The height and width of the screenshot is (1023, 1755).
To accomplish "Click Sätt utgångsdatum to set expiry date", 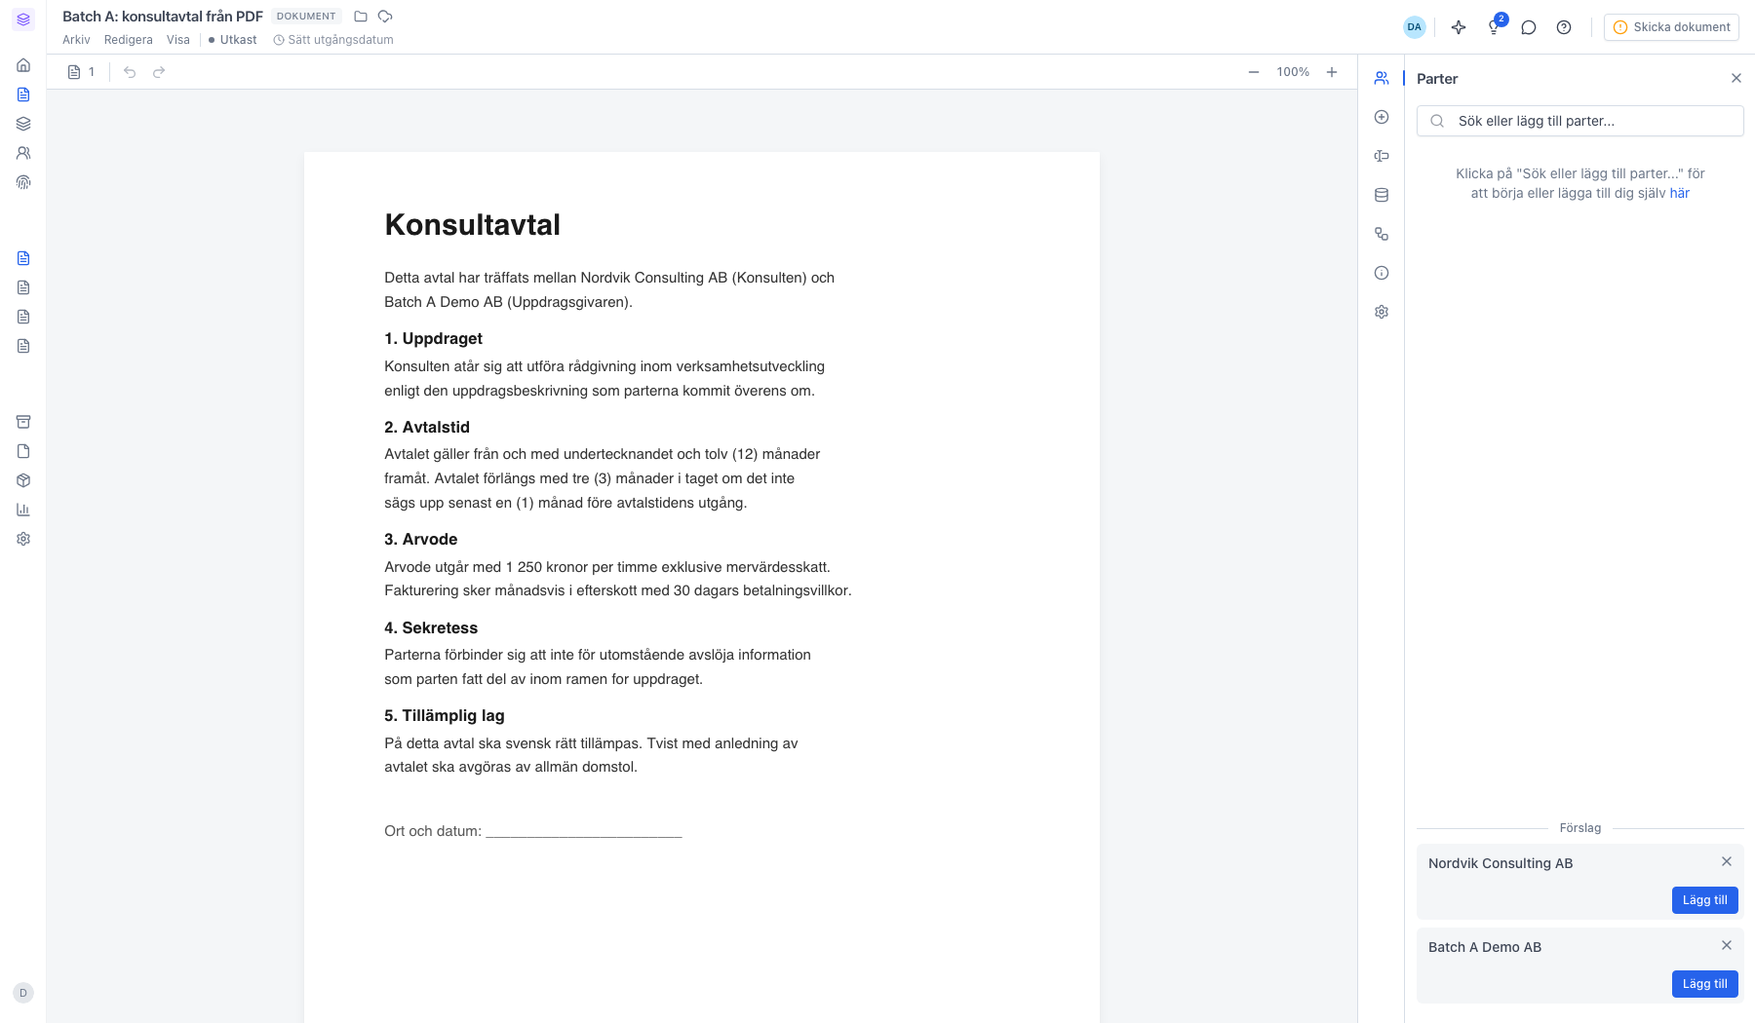I will 333,40.
